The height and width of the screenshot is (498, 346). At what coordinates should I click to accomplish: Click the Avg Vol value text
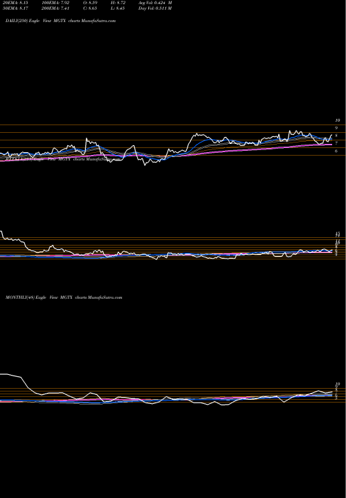[x=156, y=3]
